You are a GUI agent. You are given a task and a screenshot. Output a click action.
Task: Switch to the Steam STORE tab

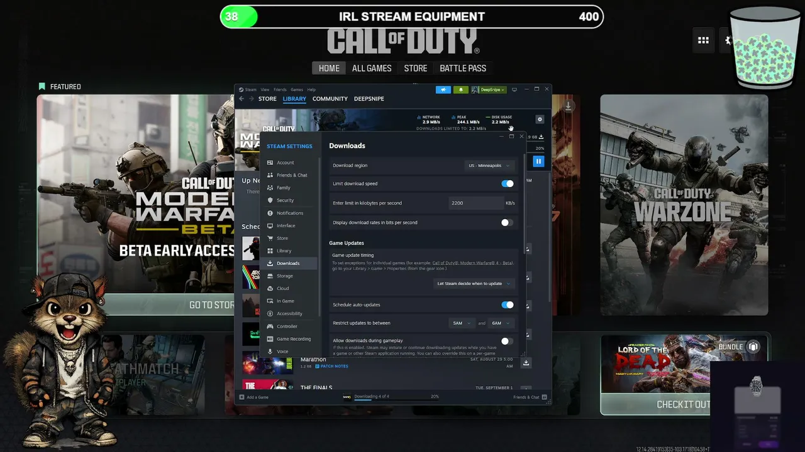click(267, 99)
